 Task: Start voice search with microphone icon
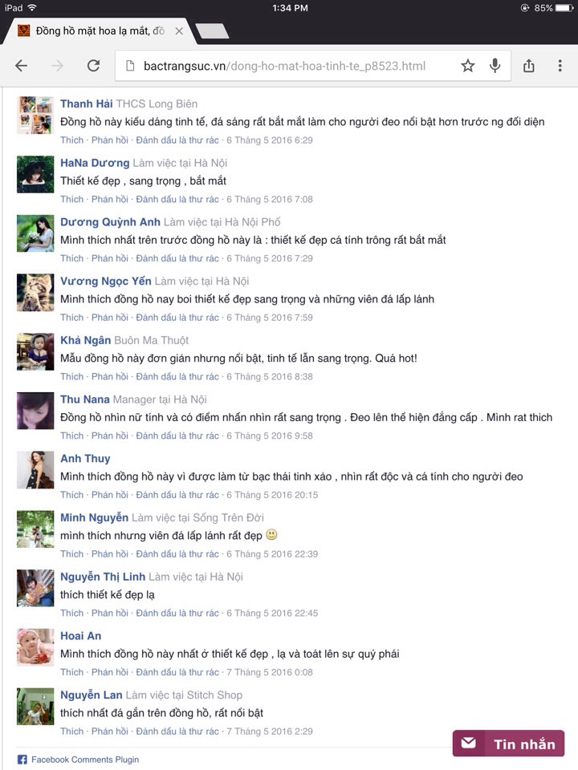point(495,65)
